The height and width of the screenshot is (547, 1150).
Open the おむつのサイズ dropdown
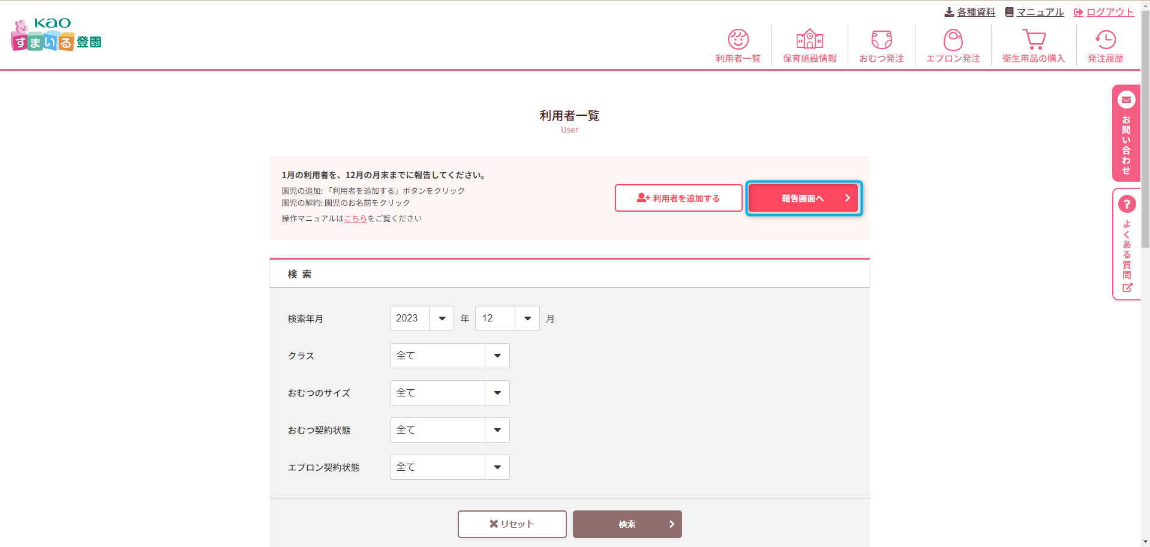pos(449,393)
